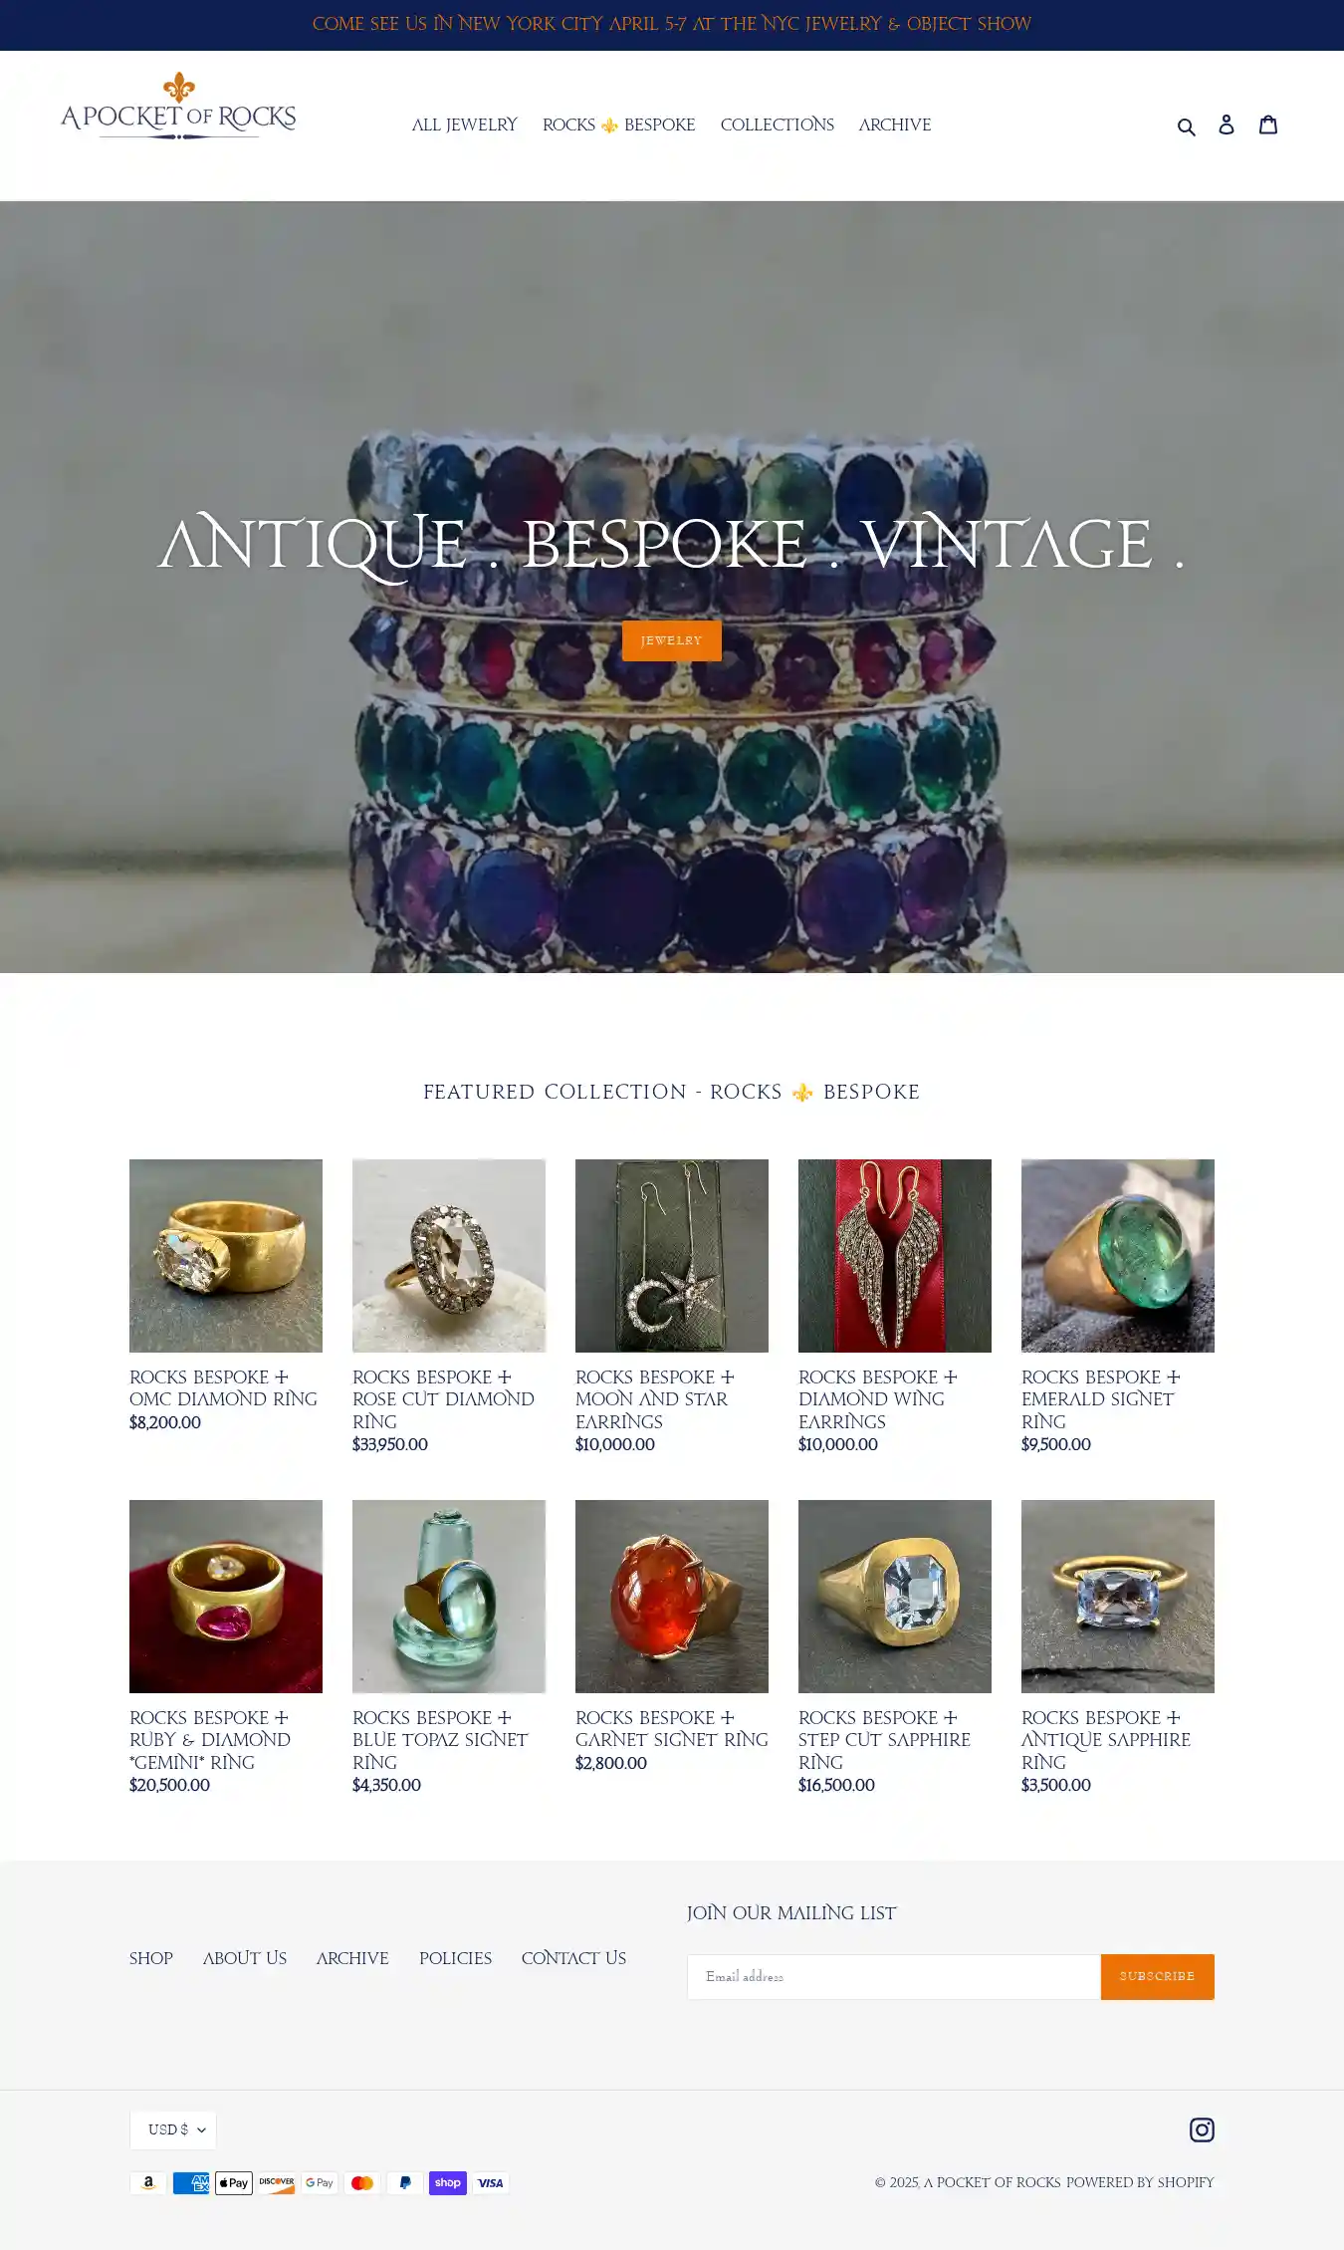Click the PayPal payment icon
This screenshot has width=1344, height=2250.
point(405,2183)
